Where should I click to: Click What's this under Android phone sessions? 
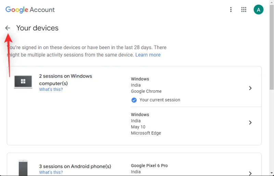(51, 172)
